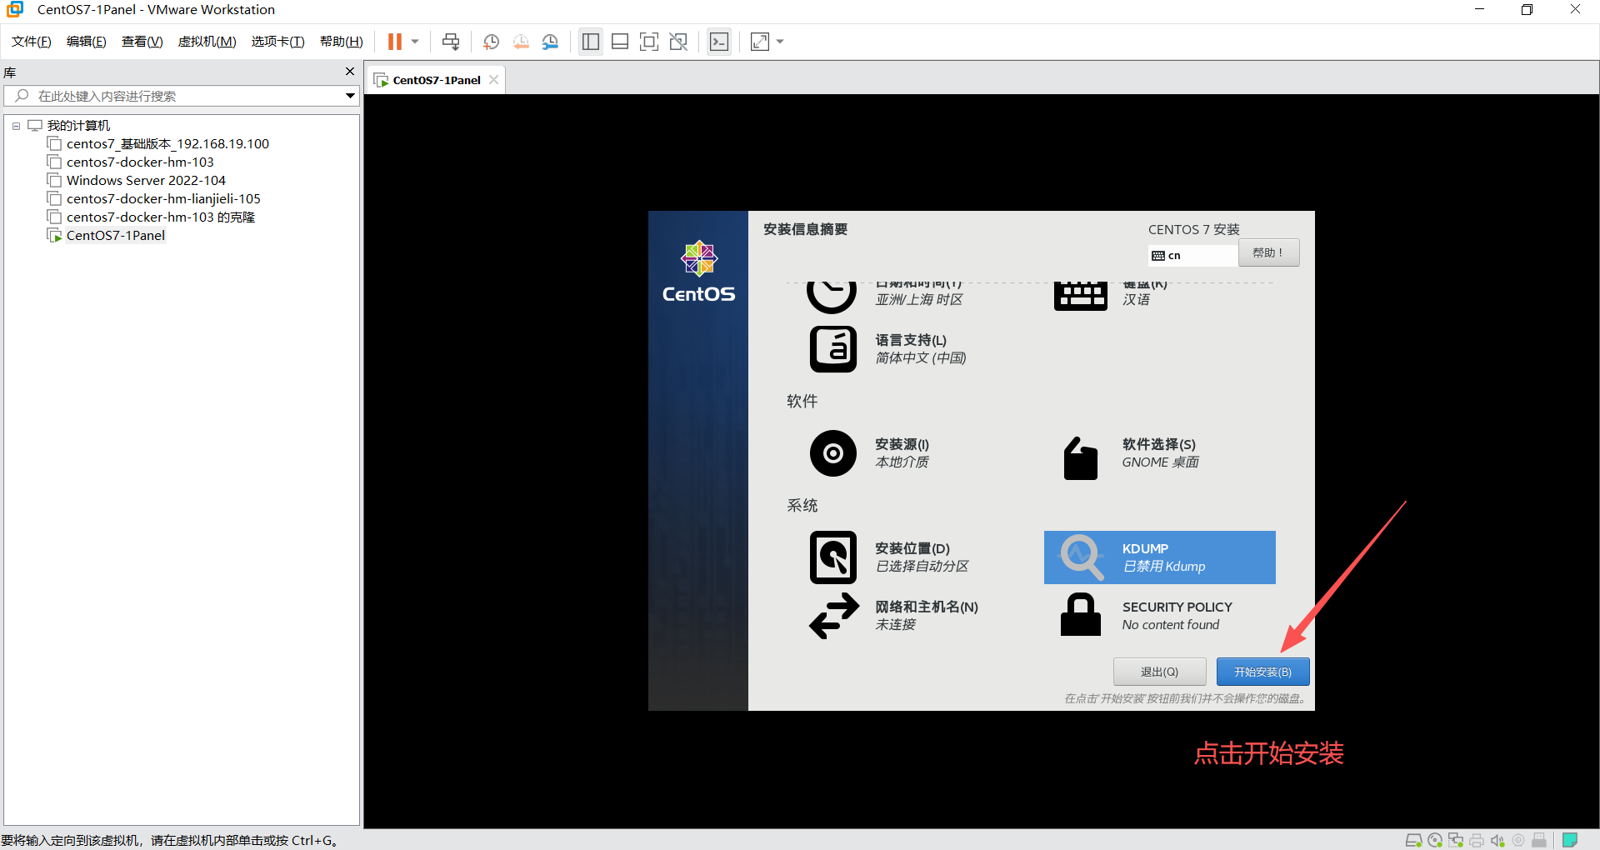
Task: Open 安装源(I) disc icon
Action: point(833,453)
